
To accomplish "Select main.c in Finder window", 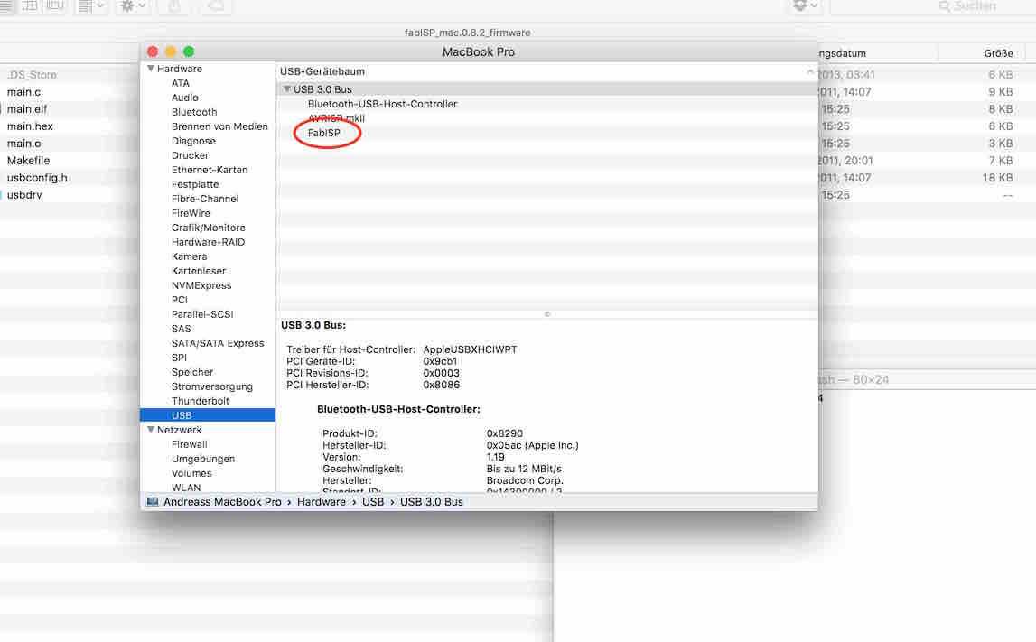I will pyautogui.click(x=23, y=92).
